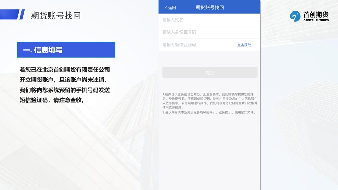Click the line 我们将向您系统预留的手机号码发送

pos(65,90)
